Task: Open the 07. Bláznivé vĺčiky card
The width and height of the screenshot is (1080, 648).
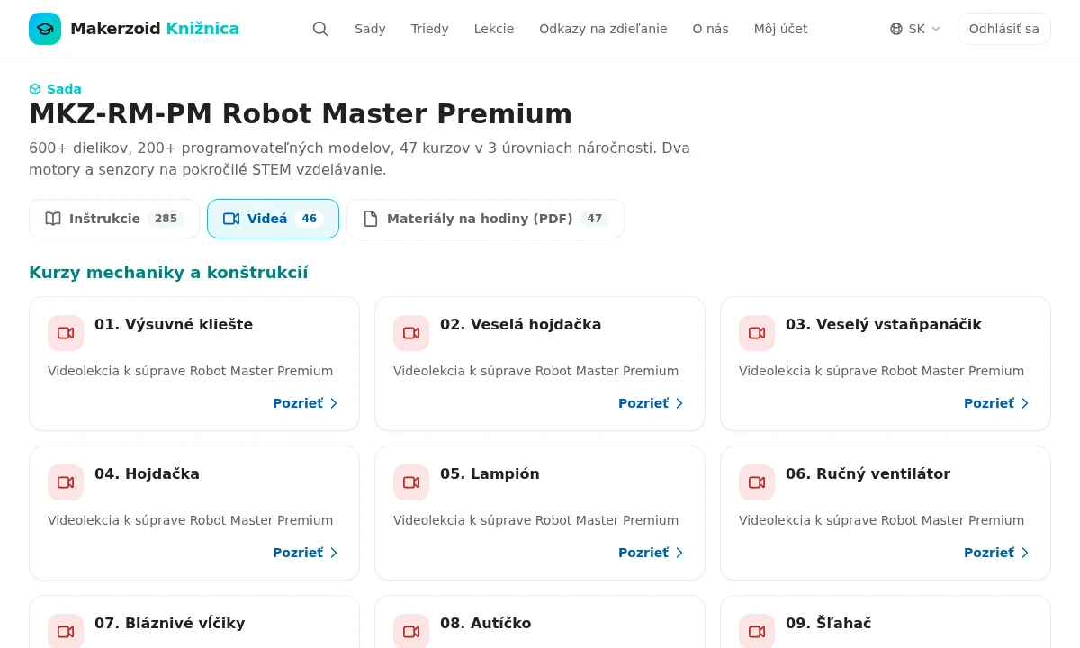Action: (x=194, y=622)
